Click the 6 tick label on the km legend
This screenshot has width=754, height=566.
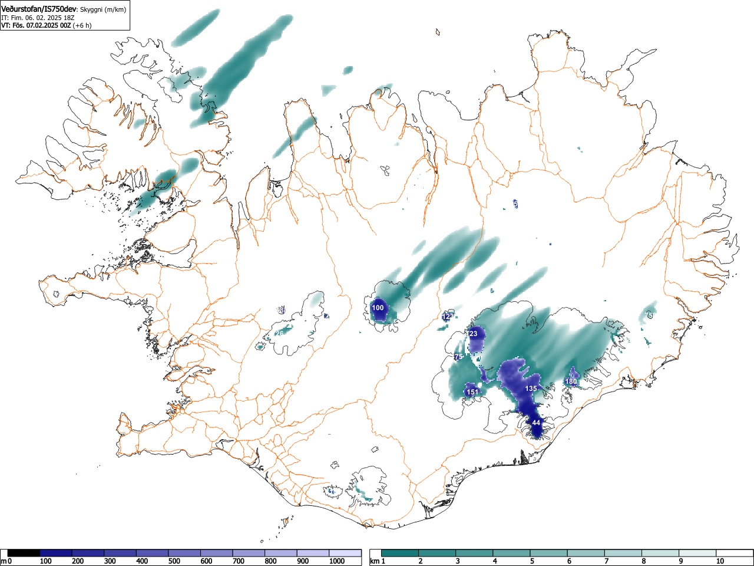(x=569, y=561)
